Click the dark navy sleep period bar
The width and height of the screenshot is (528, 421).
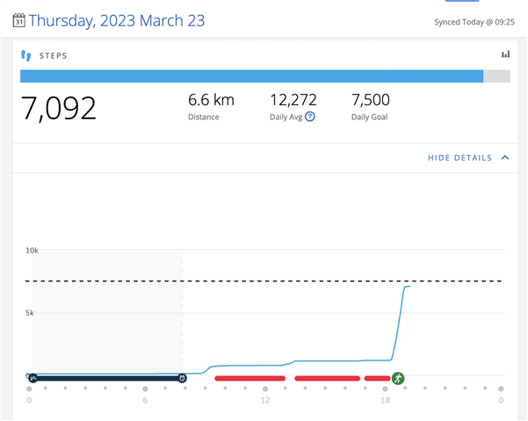click(x=105, y=378)
